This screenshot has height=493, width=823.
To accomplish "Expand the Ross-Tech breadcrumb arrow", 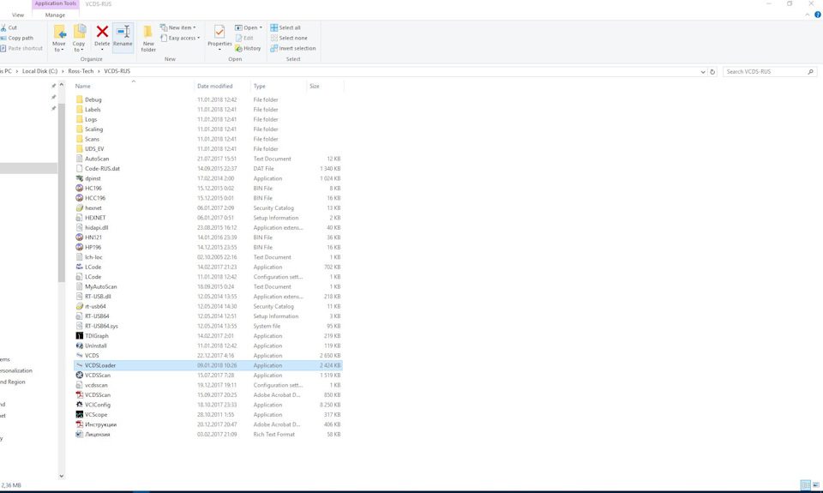I will click(99, 71).
